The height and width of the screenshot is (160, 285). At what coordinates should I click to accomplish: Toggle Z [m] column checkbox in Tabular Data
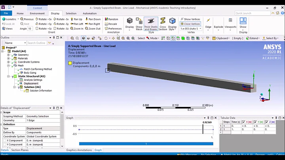coord(267,122)
